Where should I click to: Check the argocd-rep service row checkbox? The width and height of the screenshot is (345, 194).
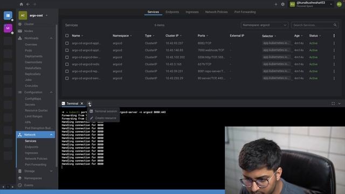coord(67,71)
